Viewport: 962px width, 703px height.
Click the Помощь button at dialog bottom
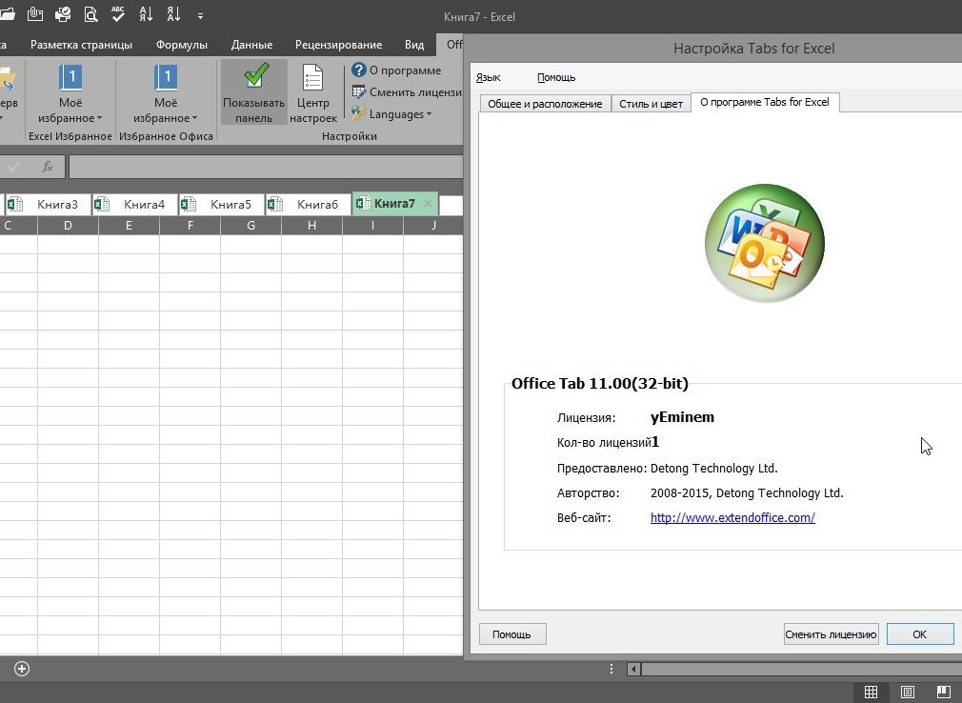coord(511,634)
